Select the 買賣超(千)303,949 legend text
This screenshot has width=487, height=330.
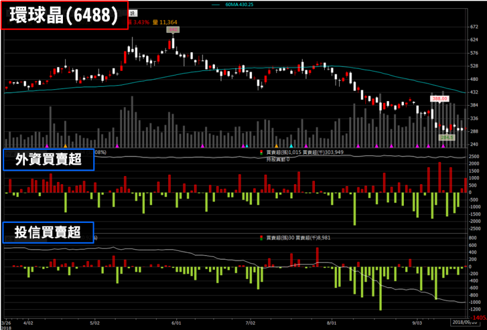point(322,152)
